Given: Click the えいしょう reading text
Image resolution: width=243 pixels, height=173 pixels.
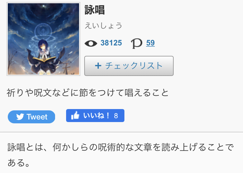Looking at the screenshot, I should pos(103,26).
